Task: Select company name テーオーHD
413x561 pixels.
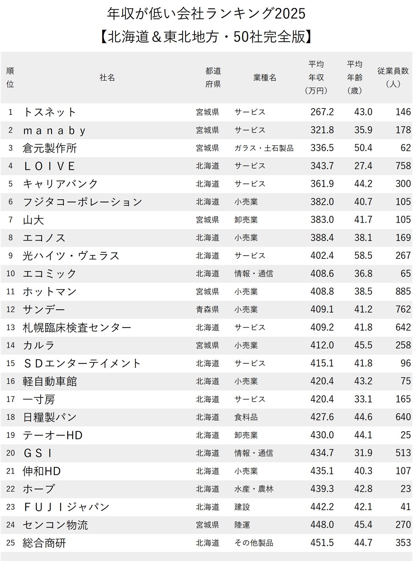Action: pos(53,435)
